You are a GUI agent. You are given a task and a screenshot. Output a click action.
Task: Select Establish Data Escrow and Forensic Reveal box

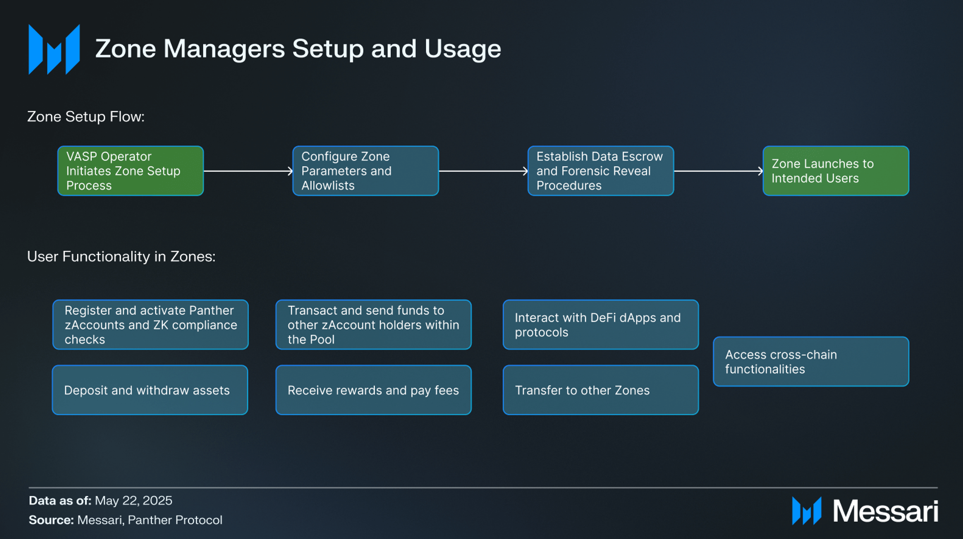(x=601, y=171)
